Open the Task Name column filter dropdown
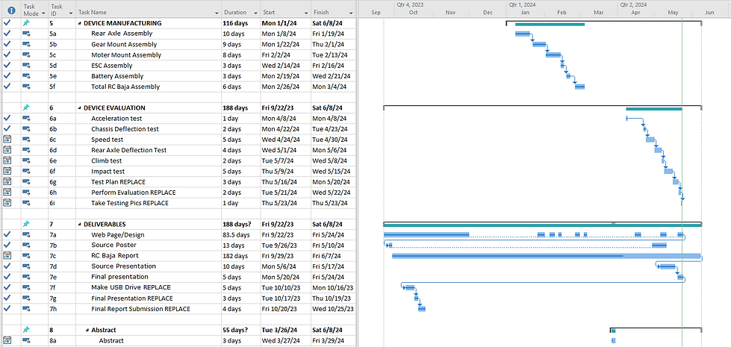The height and width of the screenshot is (347, 731). [x=217, y=13]
